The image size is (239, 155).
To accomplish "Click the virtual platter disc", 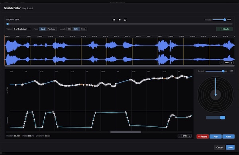I will pos(215,95).
